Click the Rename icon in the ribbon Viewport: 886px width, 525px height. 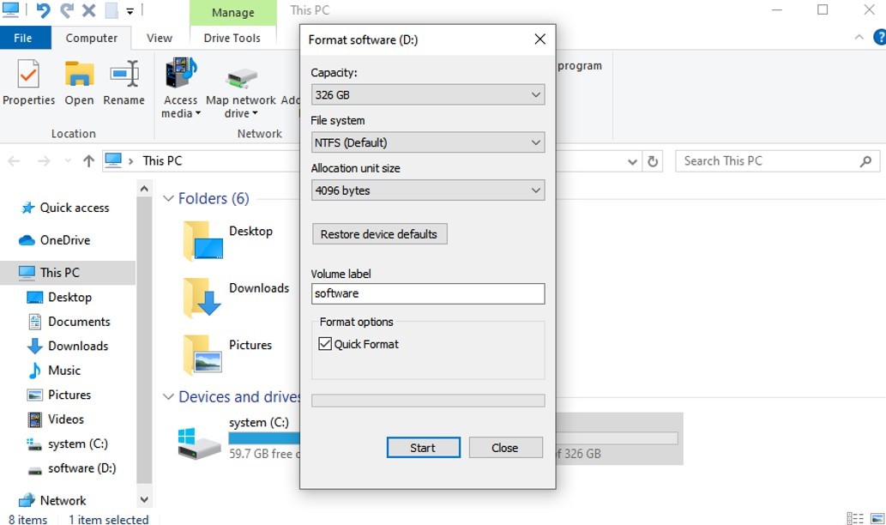coord(124,76)
